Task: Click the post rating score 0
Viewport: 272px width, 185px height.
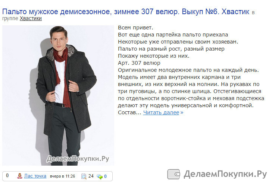Action: coord(7,175)
